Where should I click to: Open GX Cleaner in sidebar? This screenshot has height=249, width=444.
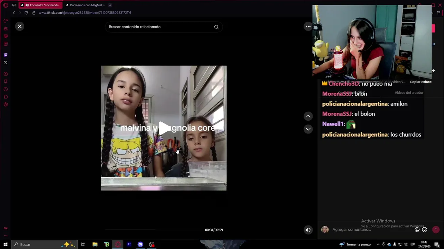[x=6, y=29]
